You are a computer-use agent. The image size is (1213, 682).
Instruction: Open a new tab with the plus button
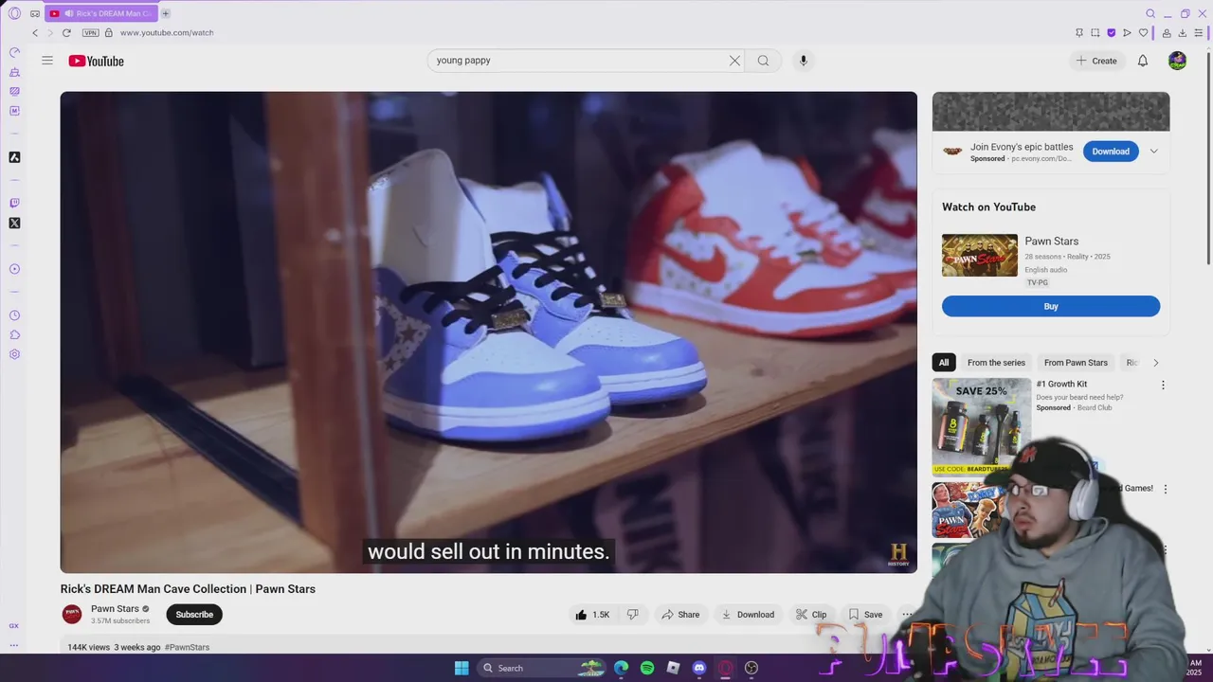pyautogui.click(x=165, y=13)
